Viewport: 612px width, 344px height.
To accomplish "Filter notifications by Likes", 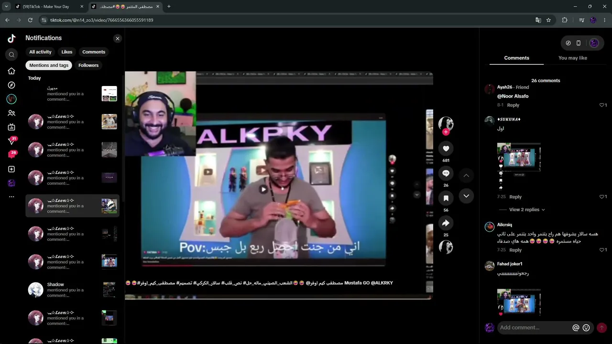I will pyautogui.click(x=67, y=52).
